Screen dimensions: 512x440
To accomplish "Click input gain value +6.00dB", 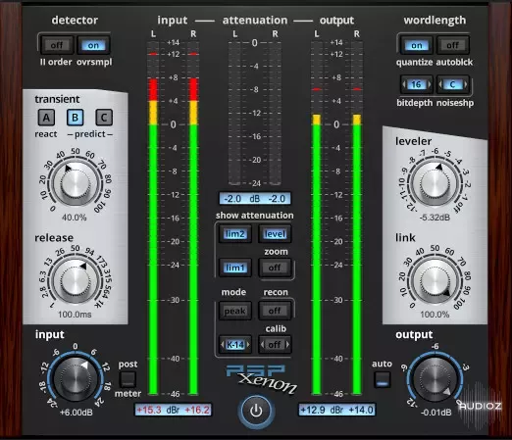I will [77, 413].
